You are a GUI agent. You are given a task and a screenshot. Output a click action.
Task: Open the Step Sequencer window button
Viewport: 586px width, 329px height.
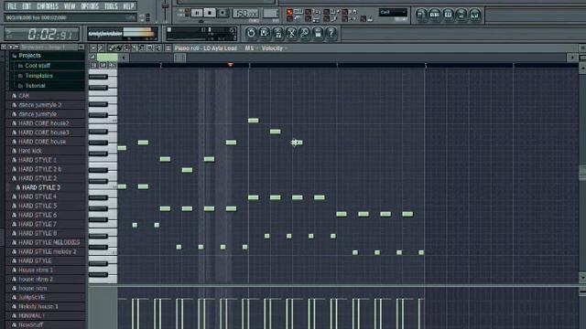pos(435,15)
